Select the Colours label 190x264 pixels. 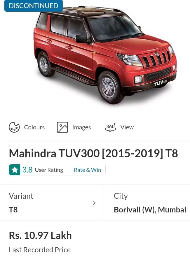[x=34, y=127]
